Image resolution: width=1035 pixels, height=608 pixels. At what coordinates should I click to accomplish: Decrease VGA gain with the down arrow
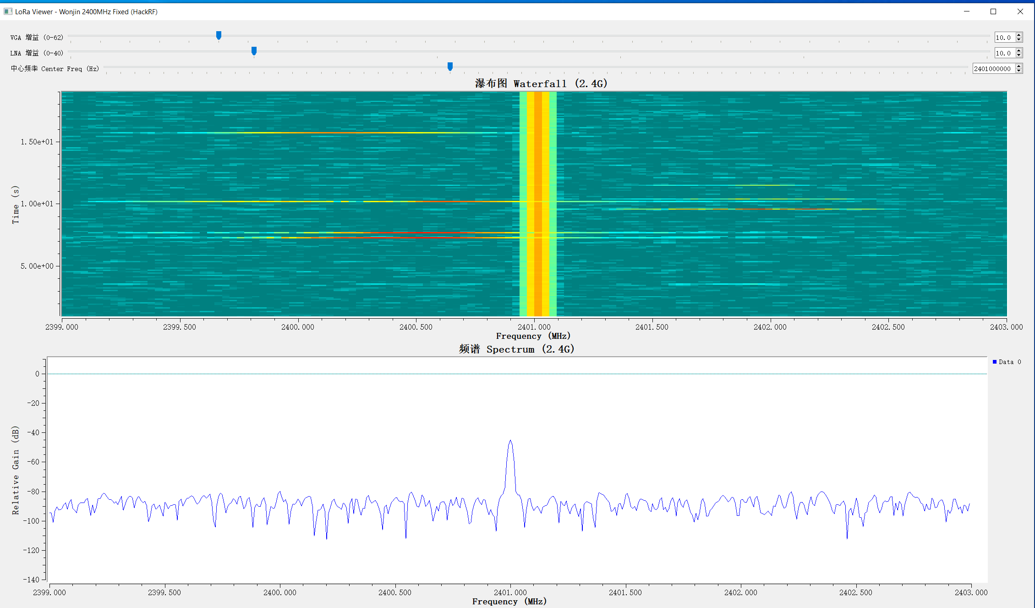coord(1019,40)
